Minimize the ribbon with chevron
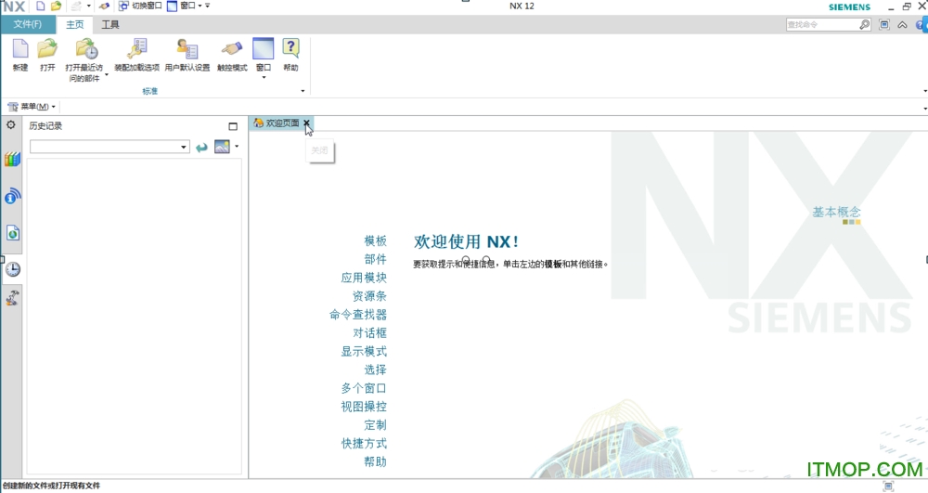This screenshot has height=493, width=928. click(x=902, y=25)
